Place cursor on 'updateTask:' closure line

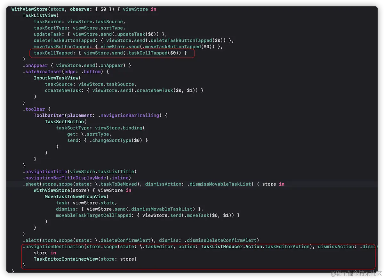click(100, 34)
